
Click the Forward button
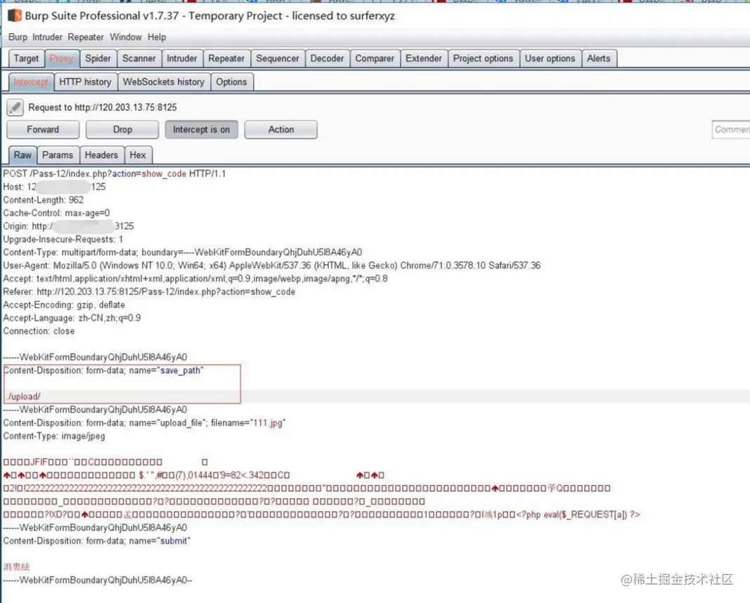pos(43,129)
